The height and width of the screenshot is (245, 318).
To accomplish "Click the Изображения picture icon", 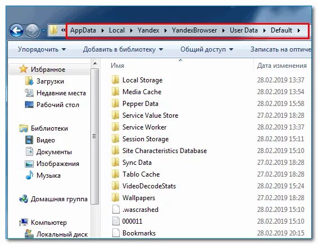I will pyautogui.click(x=29, y=164).
